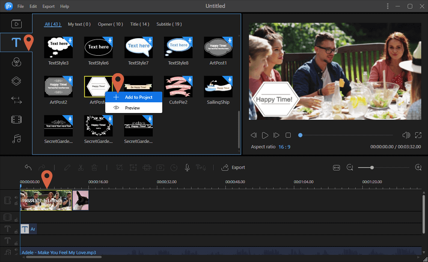Mute the preview volume speaker
428x262 pixels.
click(x=406, y=135)
